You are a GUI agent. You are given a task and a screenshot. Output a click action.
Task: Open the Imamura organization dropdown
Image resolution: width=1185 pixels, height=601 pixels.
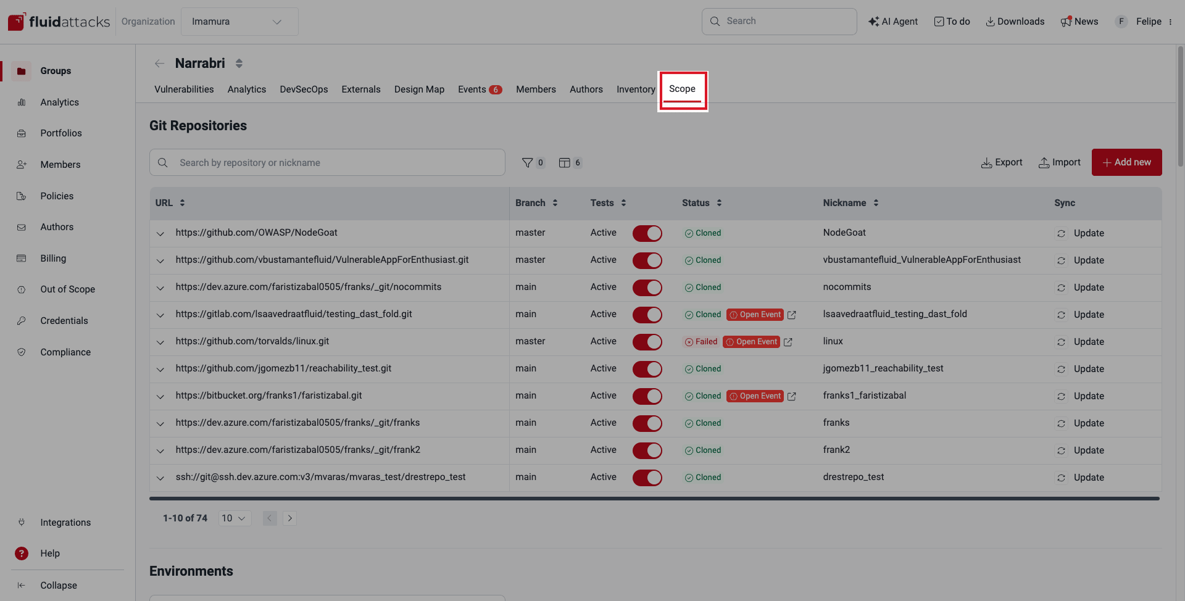(239, 21)
